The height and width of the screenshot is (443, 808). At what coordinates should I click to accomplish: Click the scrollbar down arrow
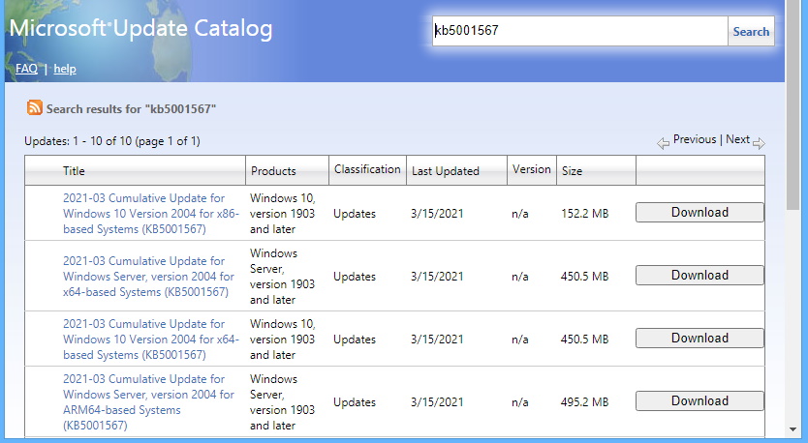coord(793,429)
